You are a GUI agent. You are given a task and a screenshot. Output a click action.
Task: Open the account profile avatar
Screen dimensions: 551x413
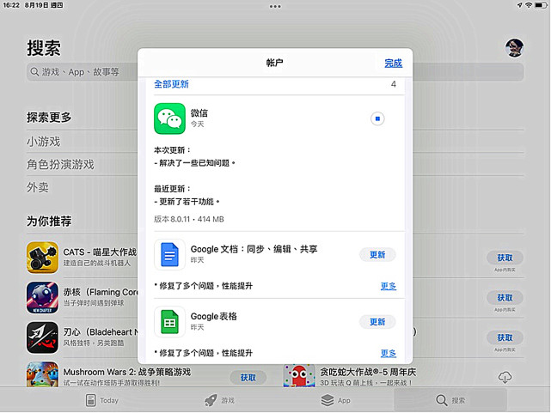(x=514, y=48)
